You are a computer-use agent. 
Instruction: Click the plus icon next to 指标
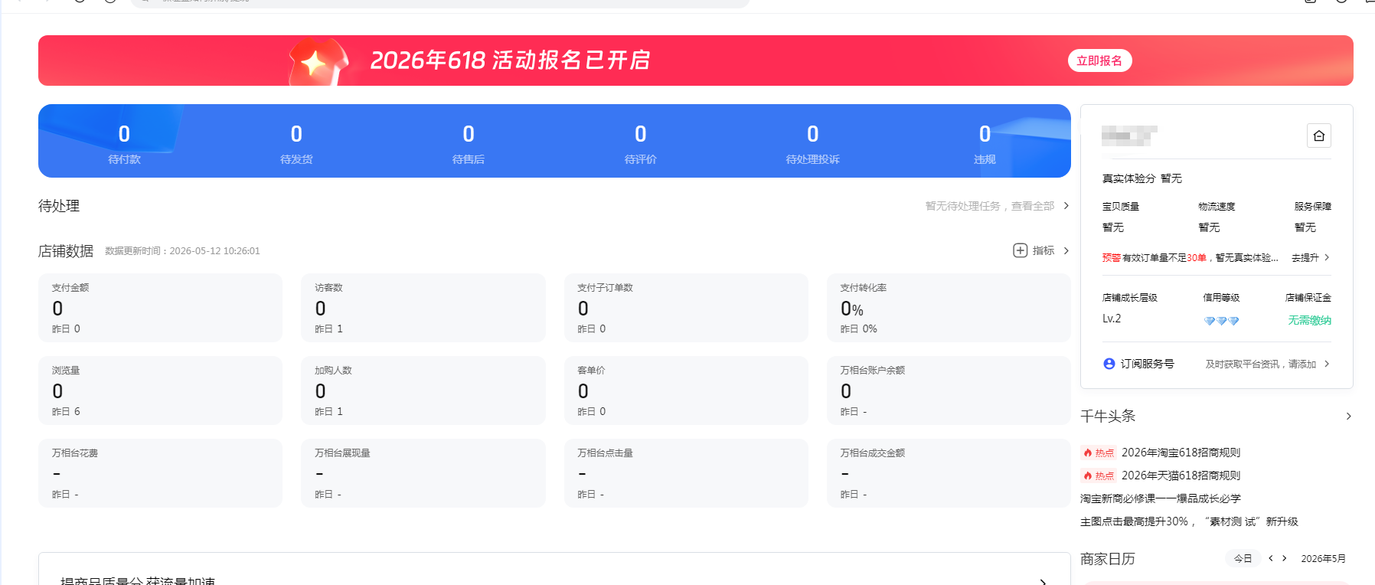pyautogui.click(x=1020, y=250)
